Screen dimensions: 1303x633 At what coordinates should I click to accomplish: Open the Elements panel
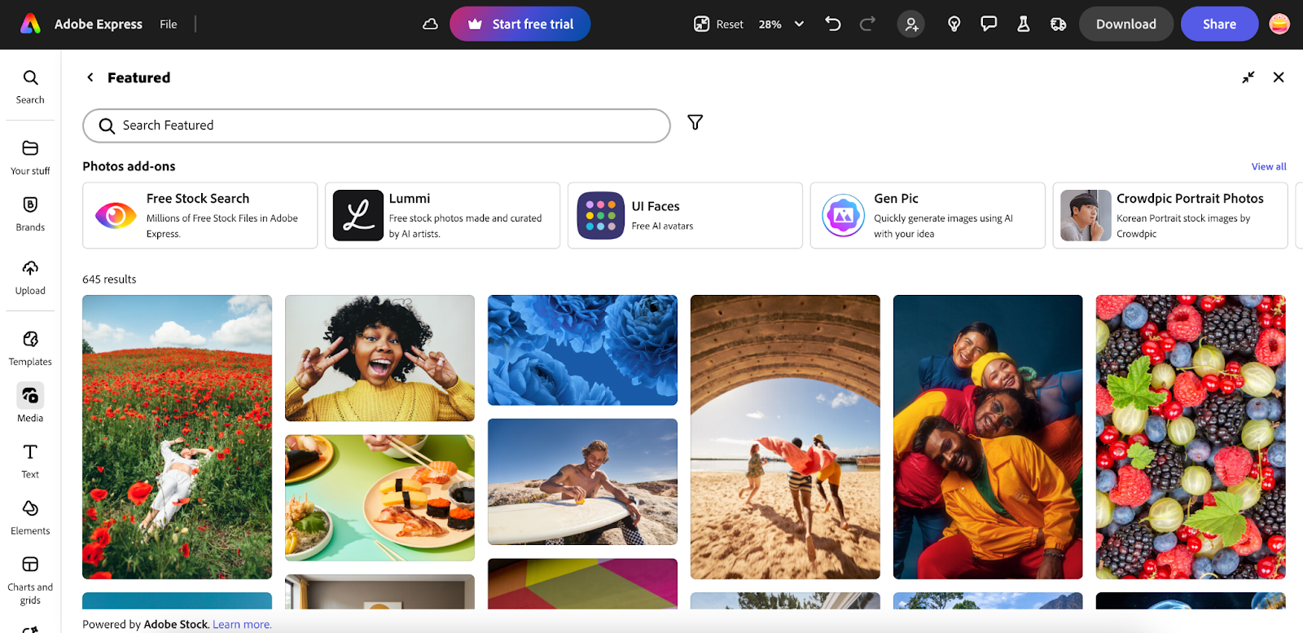(30, 517)
